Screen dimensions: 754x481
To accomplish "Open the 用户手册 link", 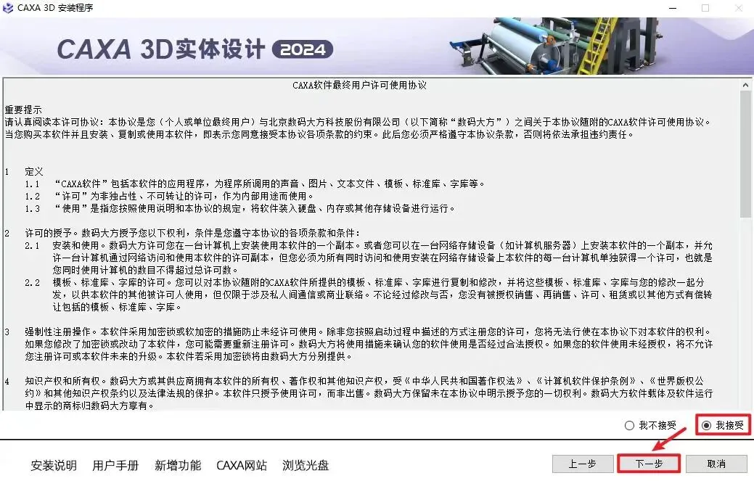I will pyautogui.click(x=115, y=465).
